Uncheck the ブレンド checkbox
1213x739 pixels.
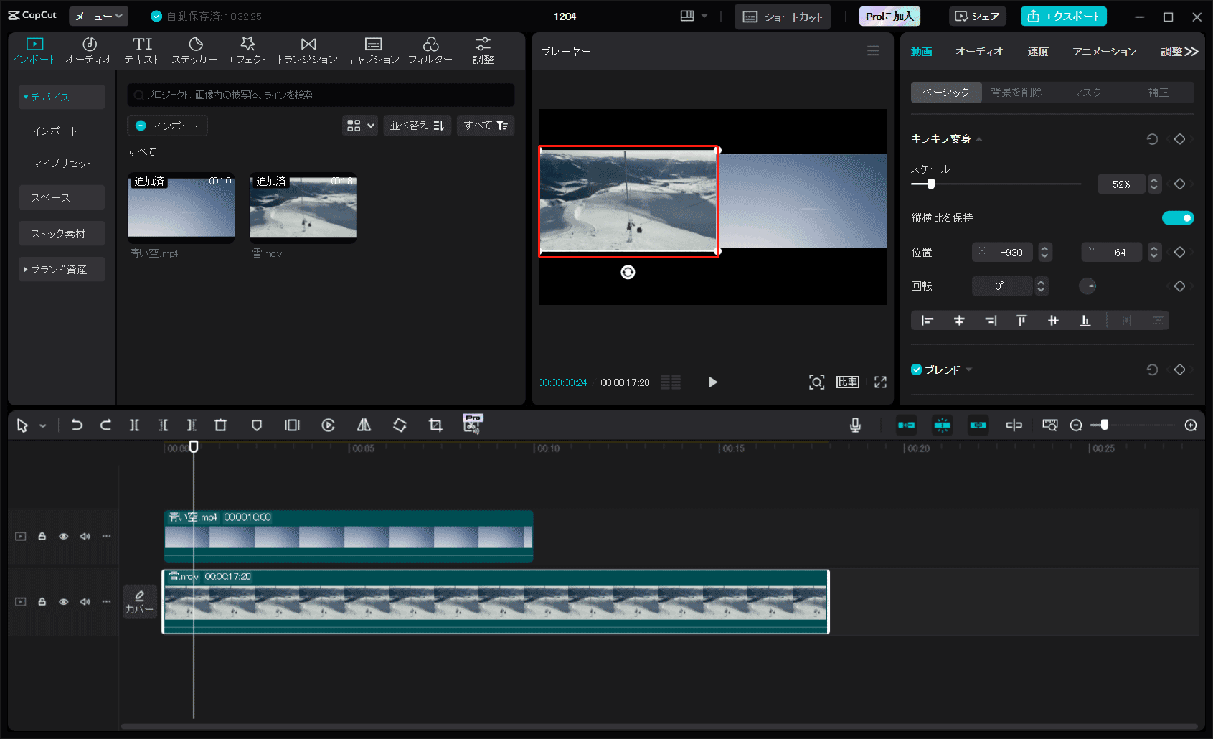(916, 369)
